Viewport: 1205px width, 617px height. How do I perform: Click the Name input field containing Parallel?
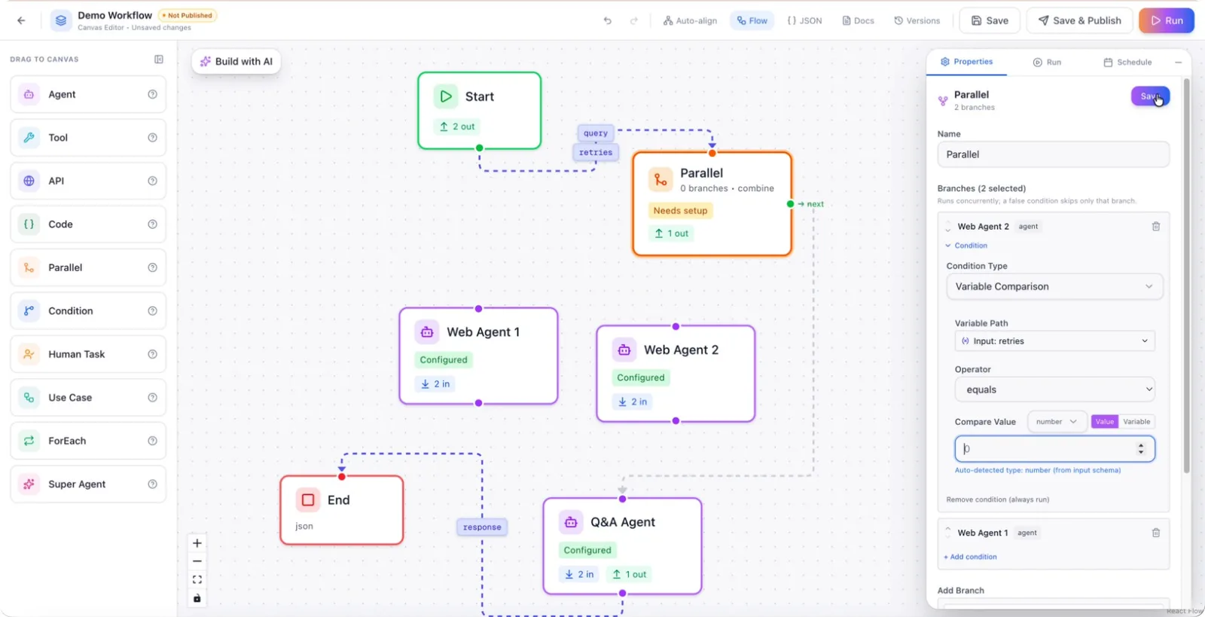coord(1053,154)
